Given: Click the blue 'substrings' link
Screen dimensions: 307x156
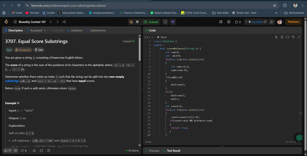Looking at the screenshot, I should (12, 81).
